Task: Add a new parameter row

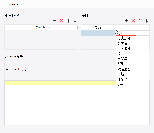Action: coord(126,21)
